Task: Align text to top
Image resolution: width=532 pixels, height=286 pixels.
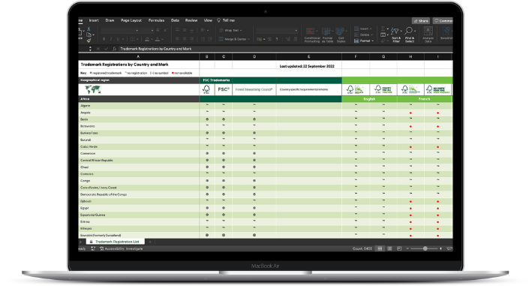Action: pos(177,31)
